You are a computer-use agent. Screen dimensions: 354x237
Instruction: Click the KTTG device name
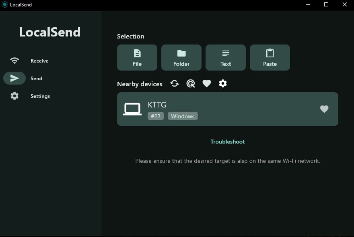click(157, 105)
